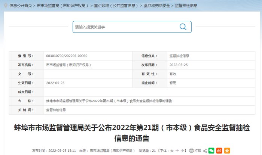Click the 来源：市市场监管局（市知识产权局）text
This screenshot has width=262, height=155.
(107, 151)
